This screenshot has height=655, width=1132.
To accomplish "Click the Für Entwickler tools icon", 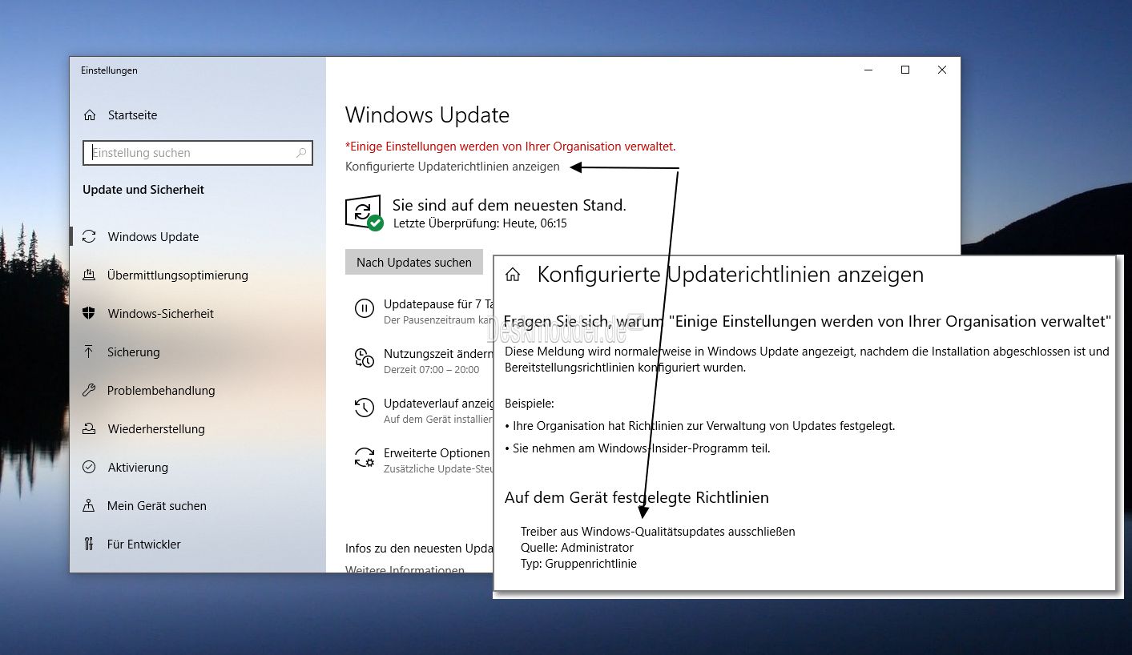I will point(89,544).
